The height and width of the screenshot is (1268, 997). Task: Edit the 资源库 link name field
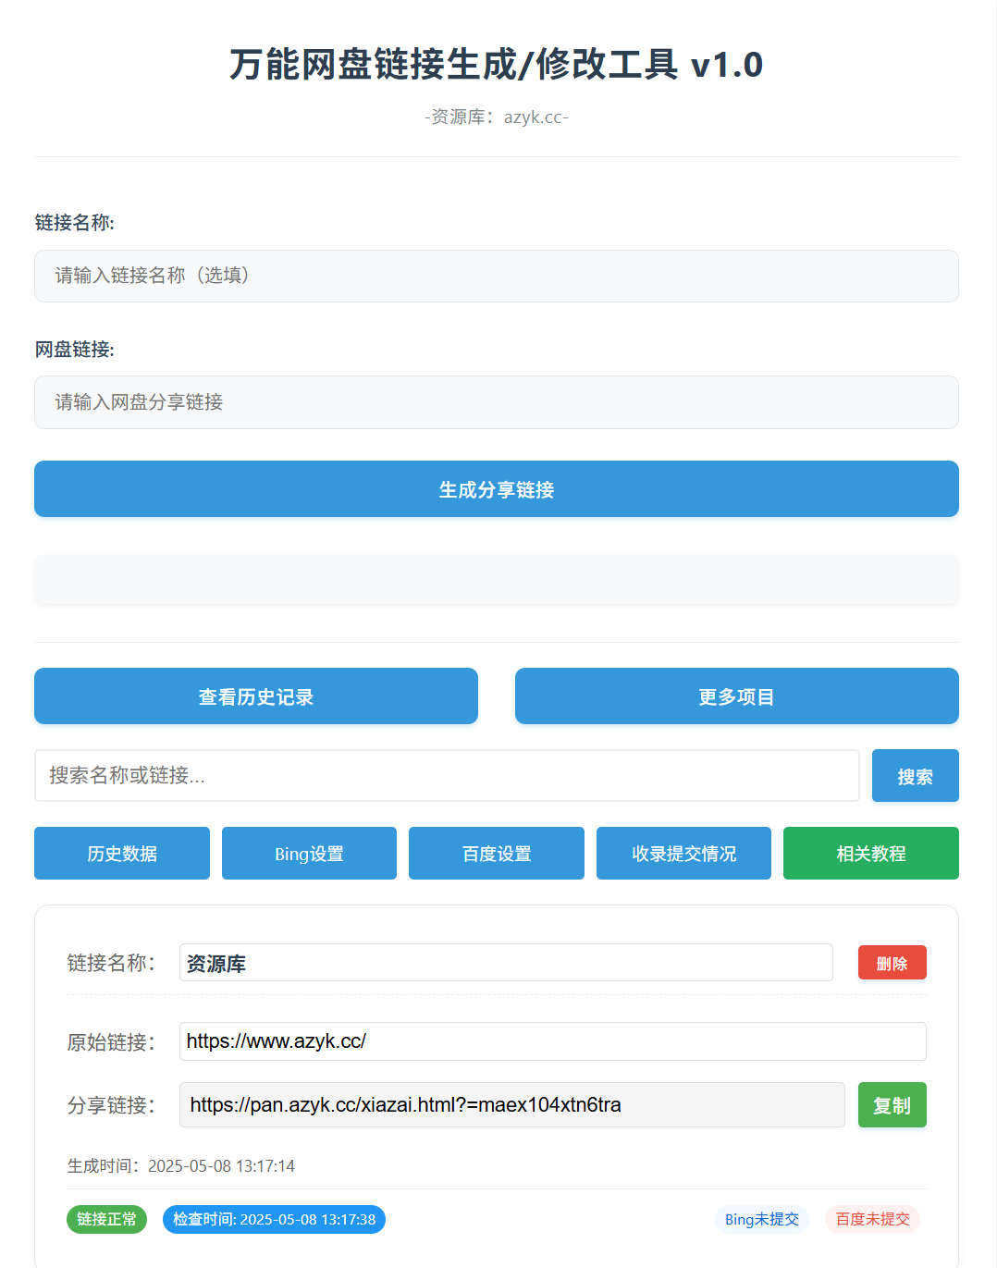click(x=506, y=963)
